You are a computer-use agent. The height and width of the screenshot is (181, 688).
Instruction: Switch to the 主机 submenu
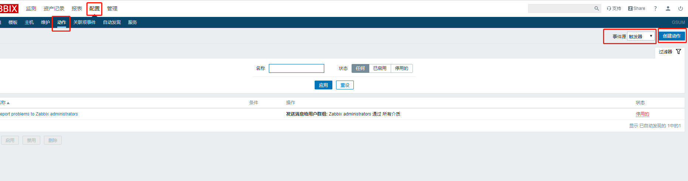pos(29,22)
